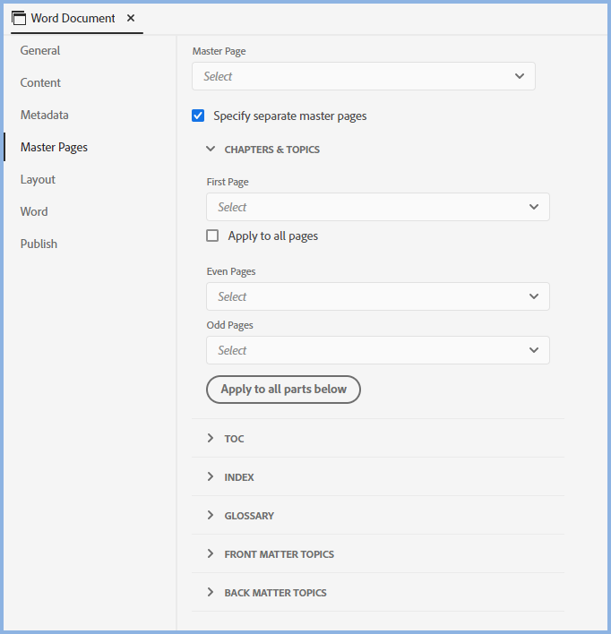
Task: Switch to the Content section
Action: pyautogui.click(x=41, y=83)
